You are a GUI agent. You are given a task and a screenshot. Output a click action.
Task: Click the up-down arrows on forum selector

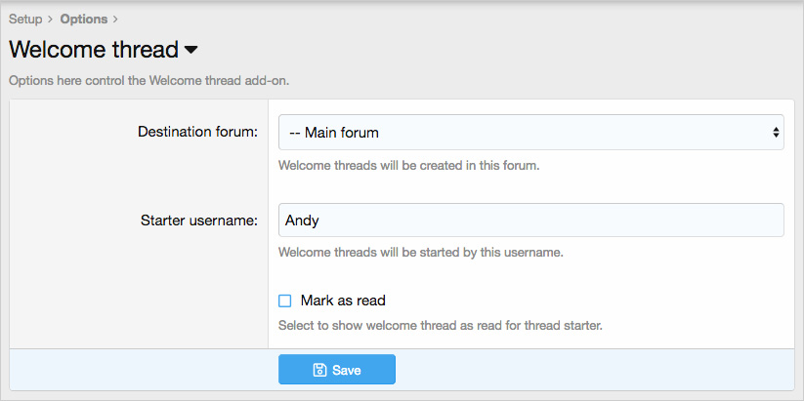coord(776,132)
